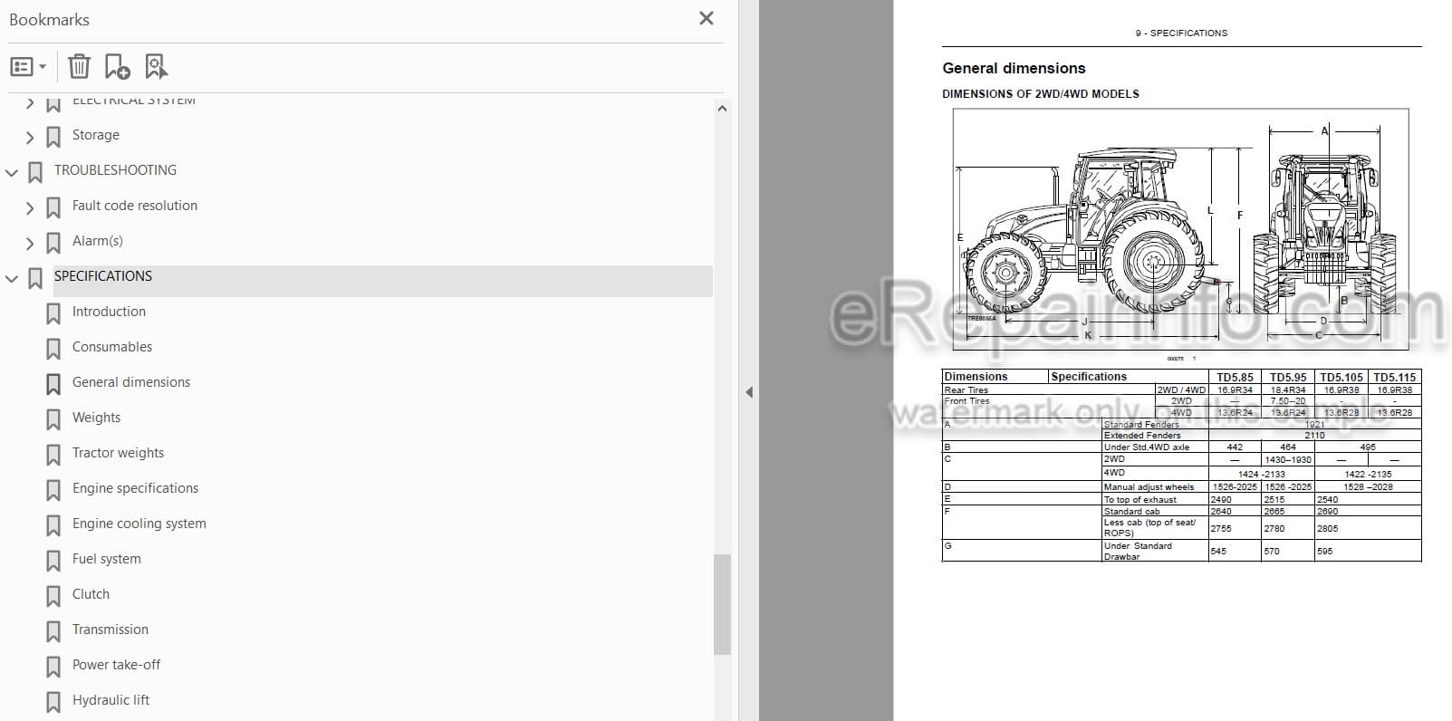Click the bookmark icon beside Engine specifications

tap(53, 491)
